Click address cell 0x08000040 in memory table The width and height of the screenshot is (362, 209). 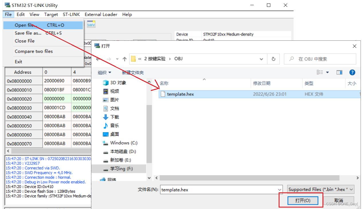click(x=24, y=117)
